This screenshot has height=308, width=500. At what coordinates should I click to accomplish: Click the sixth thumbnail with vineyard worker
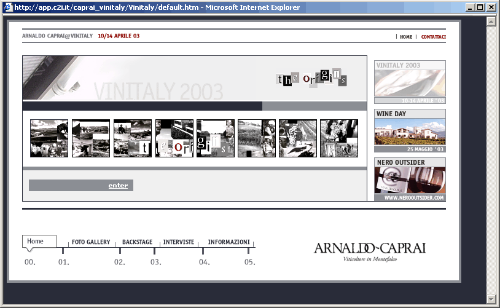(x=256, y=138)
